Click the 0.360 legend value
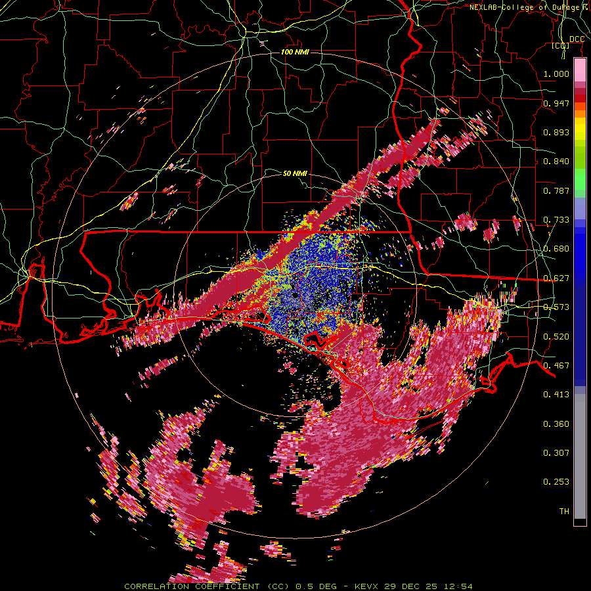The width and height of the screenshot is (591, 591). point(556,424)
